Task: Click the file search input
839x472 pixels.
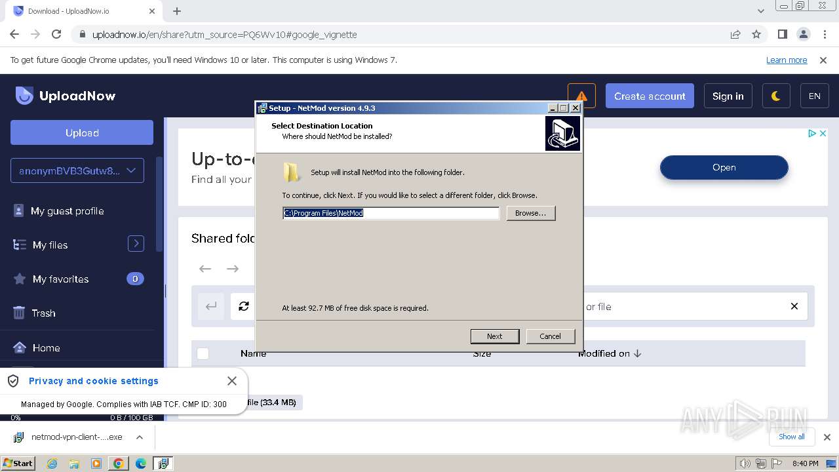Action: (x=682, y=306)
